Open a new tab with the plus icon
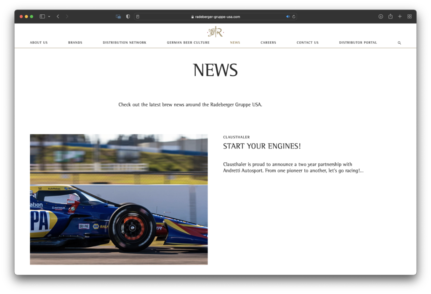Viewport: 431px width, 294px height. [x=399, y=16]
